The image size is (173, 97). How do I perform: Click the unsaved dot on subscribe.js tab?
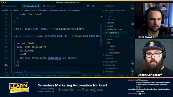pos(38,6)
